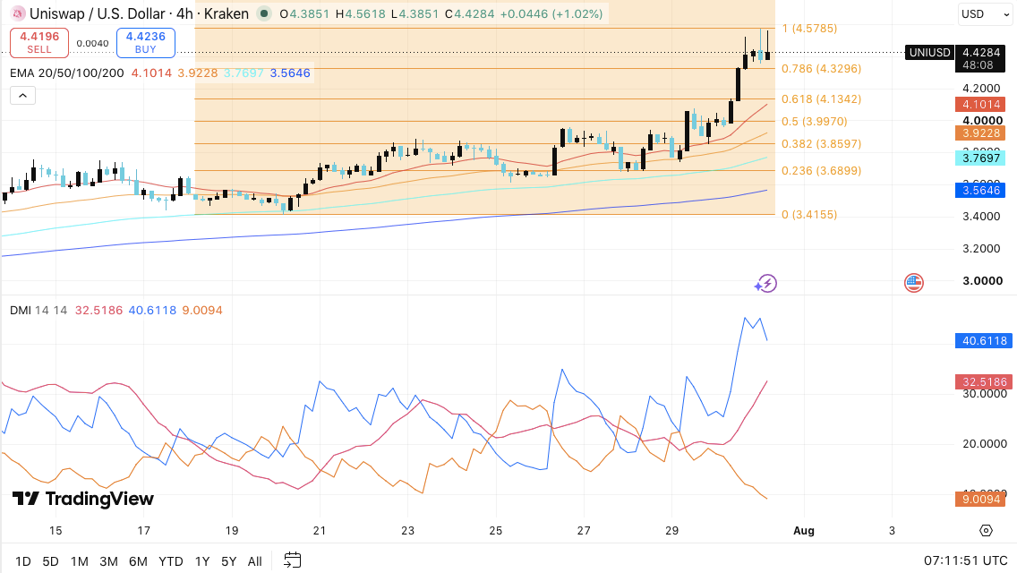This screenshot has height=573, width=1017.
Task: Click the blue EMA 3.5646 value
Action: click(x=290, y=73)
